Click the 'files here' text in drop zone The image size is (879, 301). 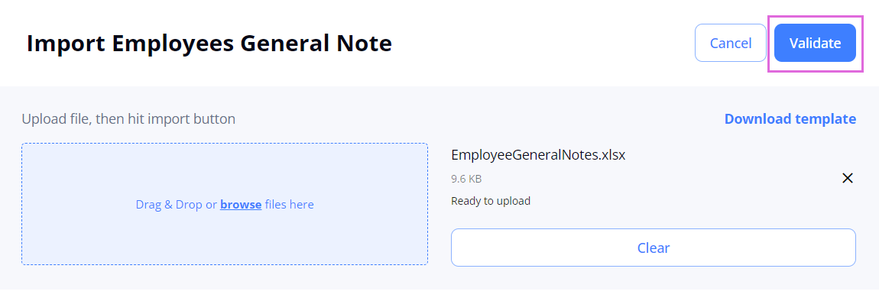tap(289, 205)
